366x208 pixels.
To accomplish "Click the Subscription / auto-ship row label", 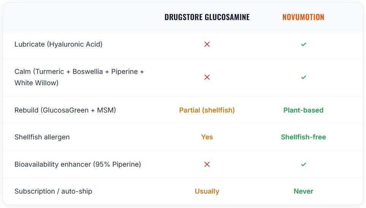I will pos(53,191).
